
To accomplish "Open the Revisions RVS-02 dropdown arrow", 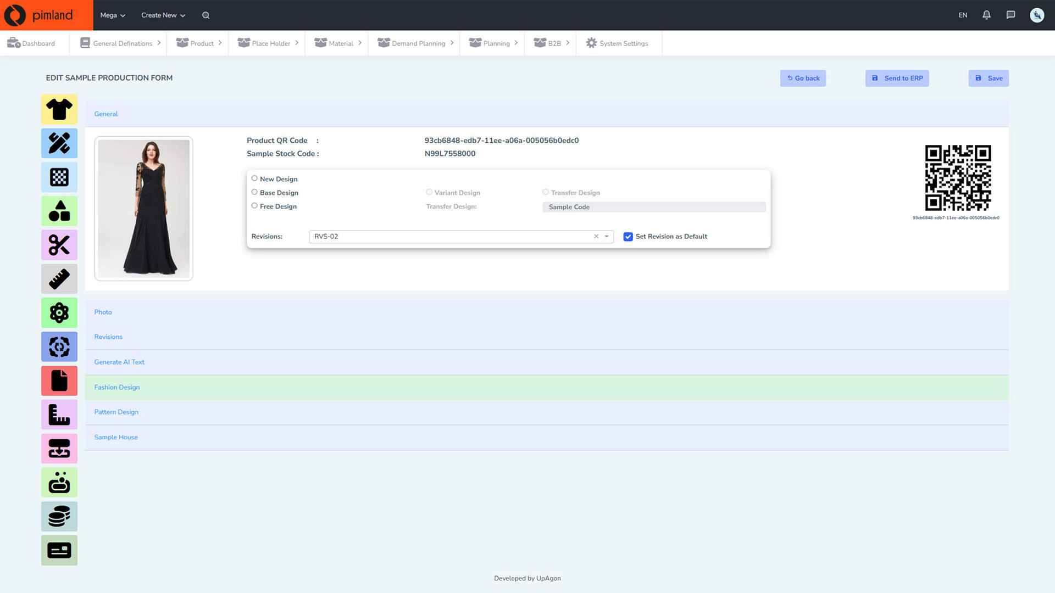I will click(607, 237).
